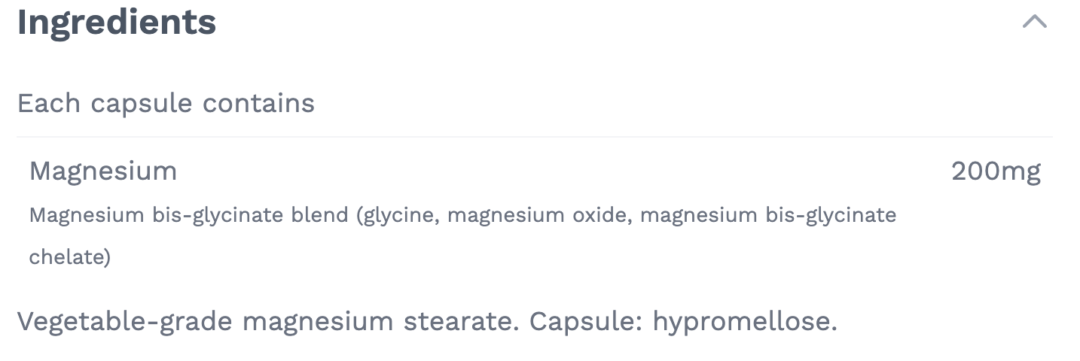Click "stearate" in the excipients line
The width and height of the screenshot is (1080, 361).
coord(461,322)
